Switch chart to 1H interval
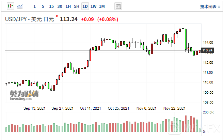Screen dimensions: 224x140 68,6
